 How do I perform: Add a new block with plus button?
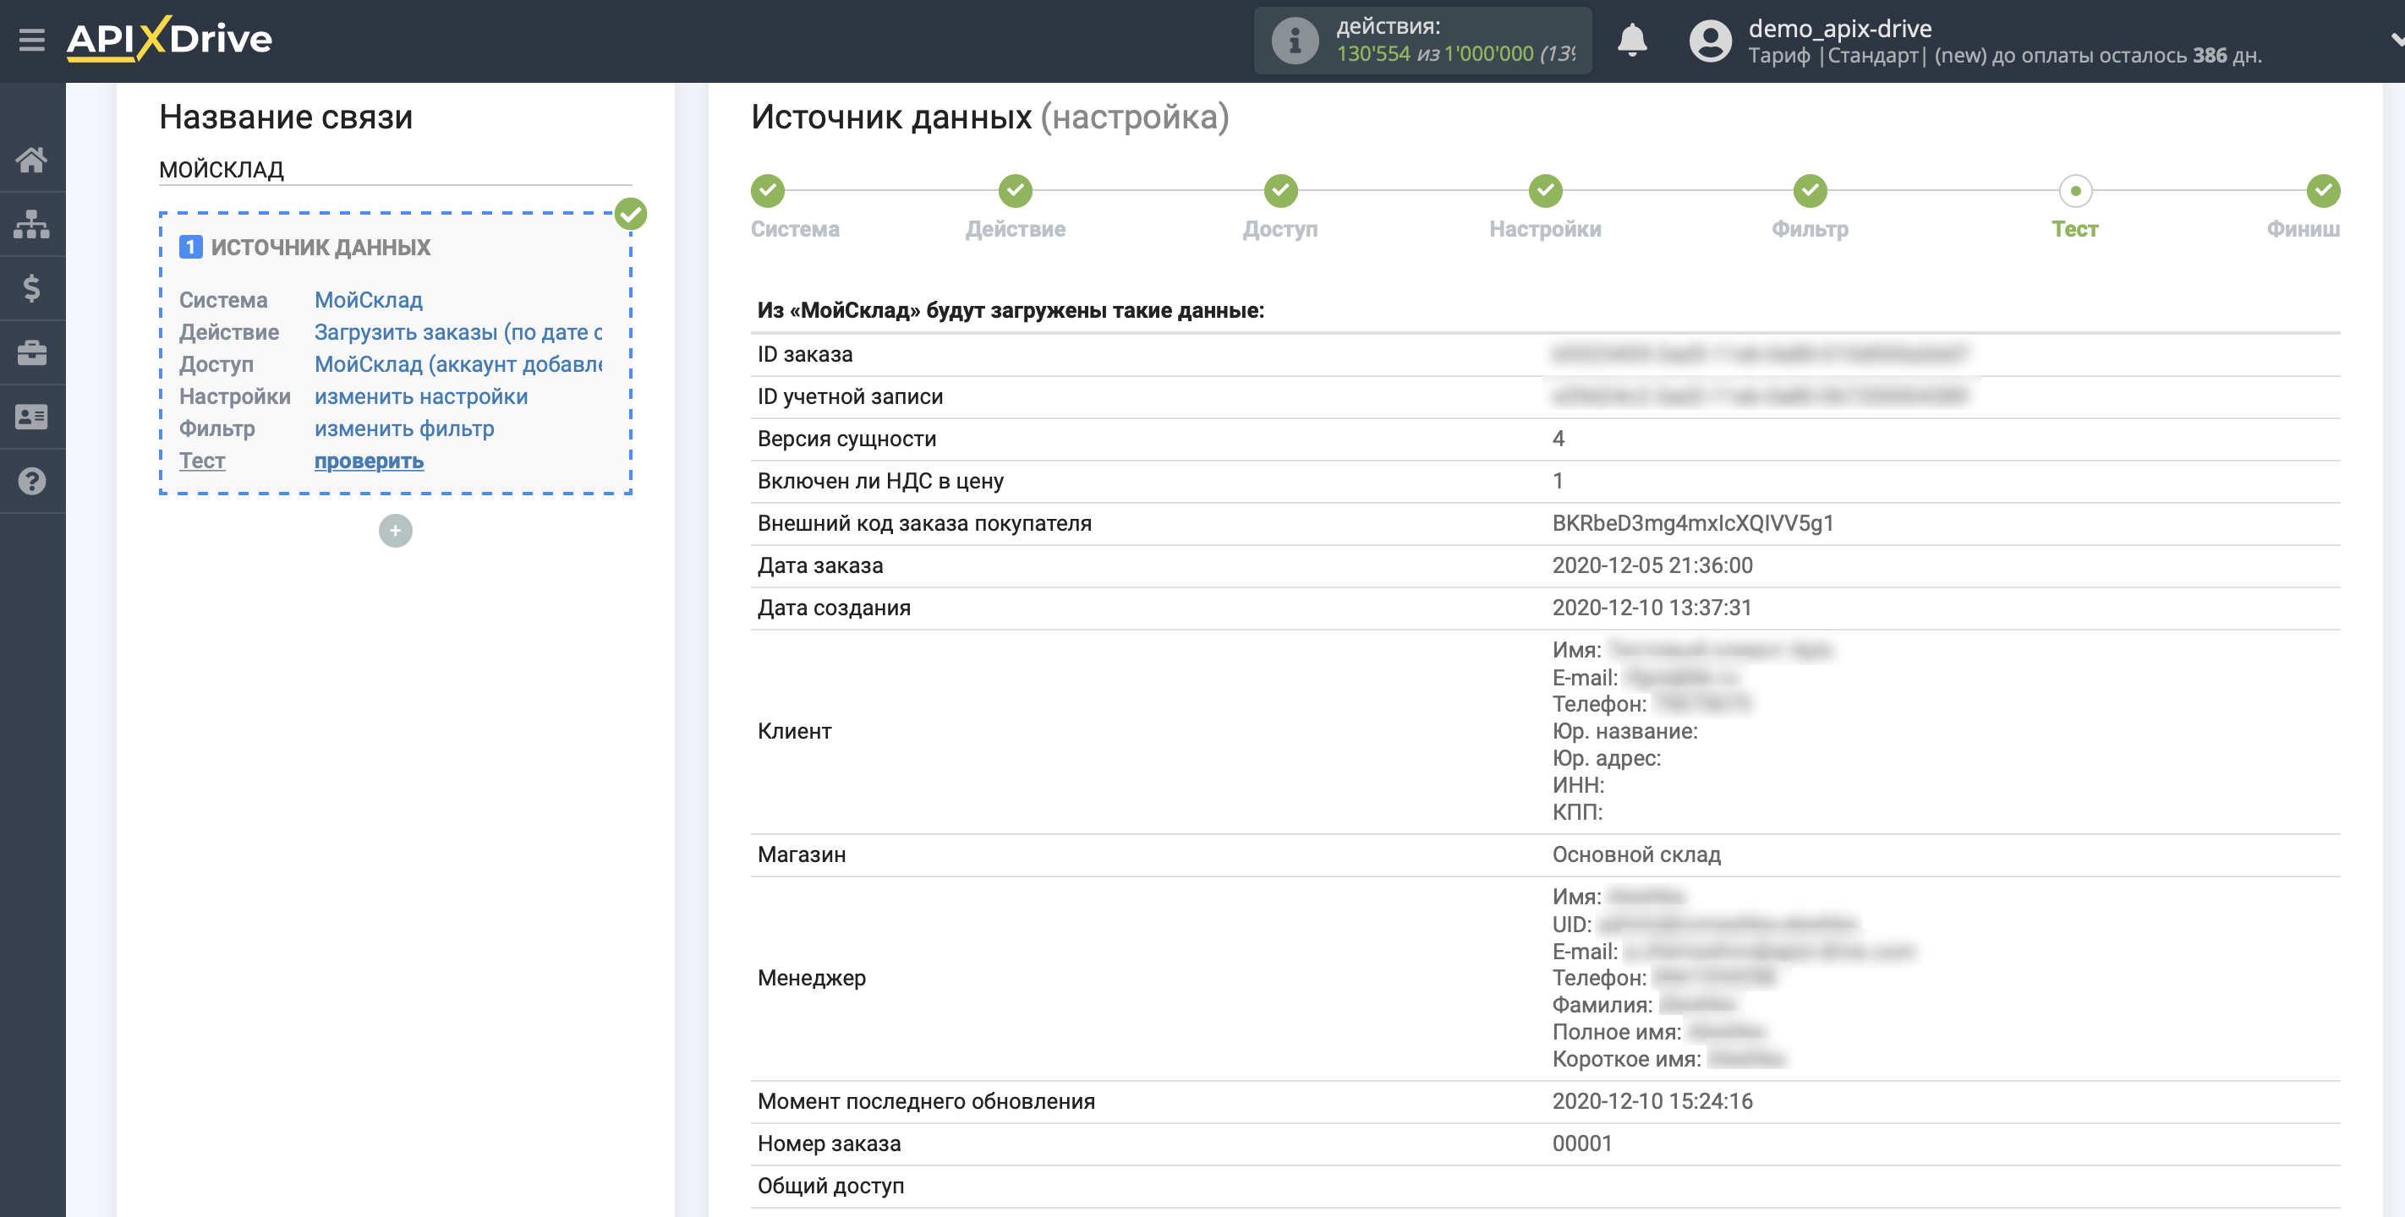[395, 531]
